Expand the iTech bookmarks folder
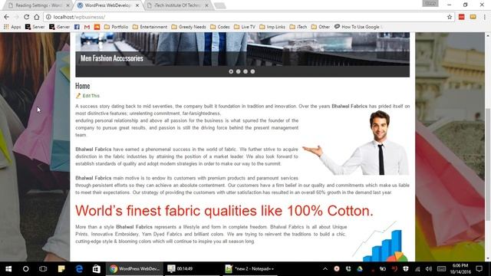This screenshot has width=491, height=276. click(x=298, y=27)
